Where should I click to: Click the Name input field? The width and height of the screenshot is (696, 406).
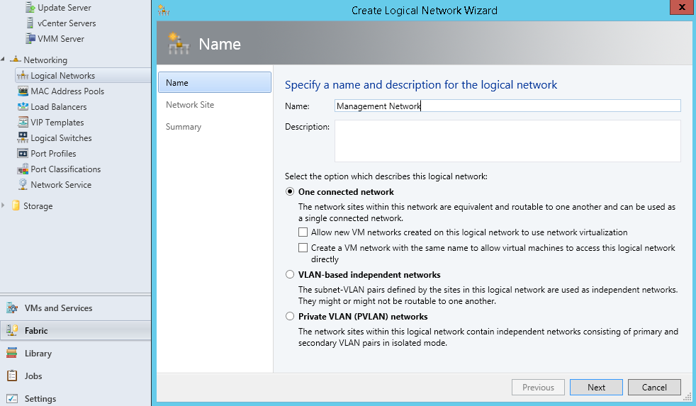click(507, 106)
